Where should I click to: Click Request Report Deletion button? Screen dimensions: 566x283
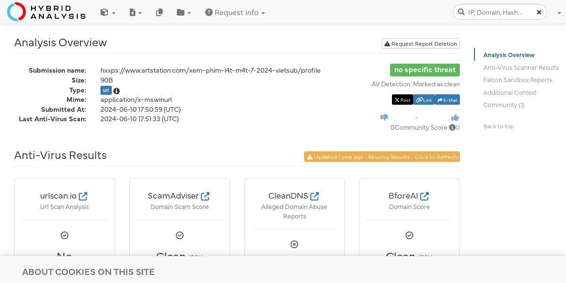click(421, 43)
